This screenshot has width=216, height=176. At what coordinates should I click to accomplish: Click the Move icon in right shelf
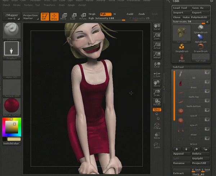157,83
